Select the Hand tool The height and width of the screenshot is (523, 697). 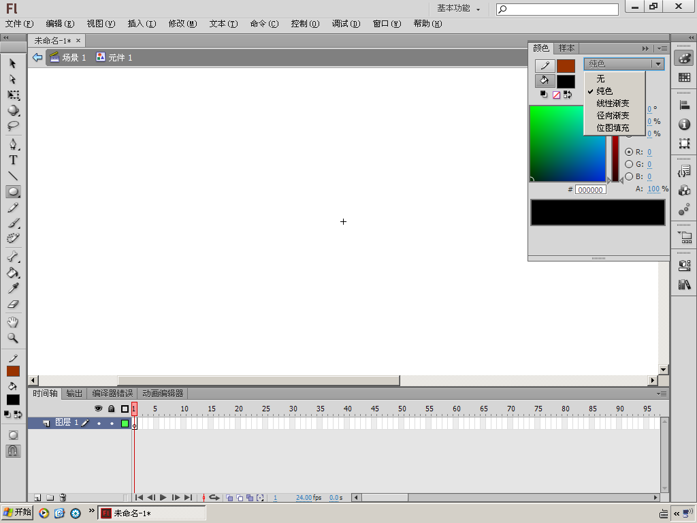[x=13, y=322]
